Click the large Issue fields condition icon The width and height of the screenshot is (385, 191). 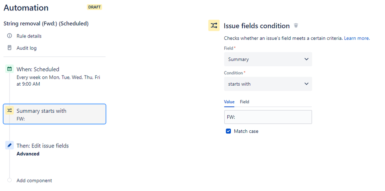tap(214, 25)
